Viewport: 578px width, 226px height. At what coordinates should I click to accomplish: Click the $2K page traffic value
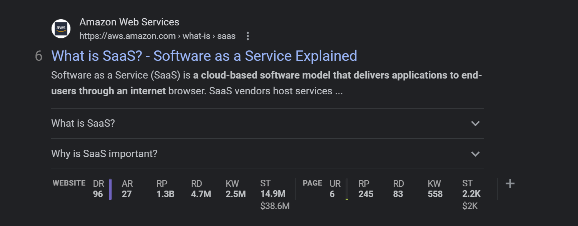point(470,206)
